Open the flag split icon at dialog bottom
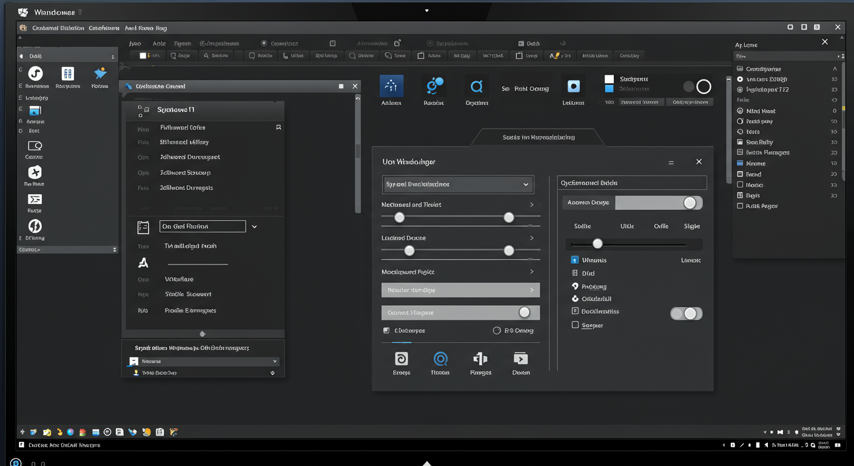This screenshot has width=854, height=466. [x=480, y=358]
